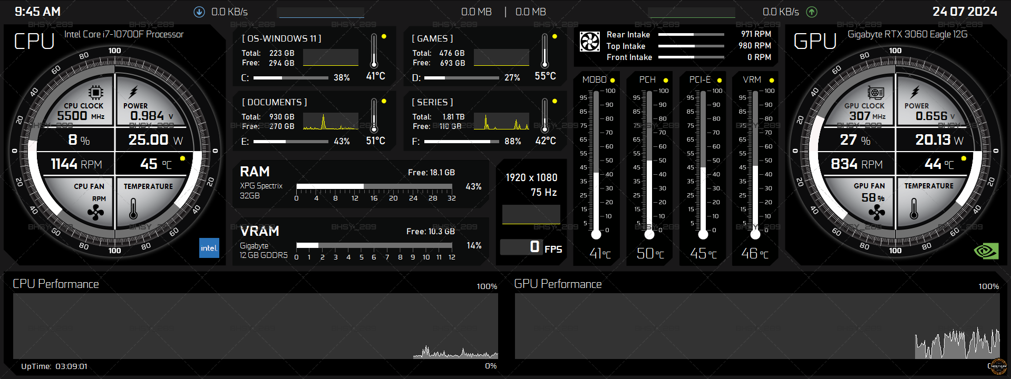
Task: Click the GPU TEMPERATURE thermometer icon
Action: 914,208
